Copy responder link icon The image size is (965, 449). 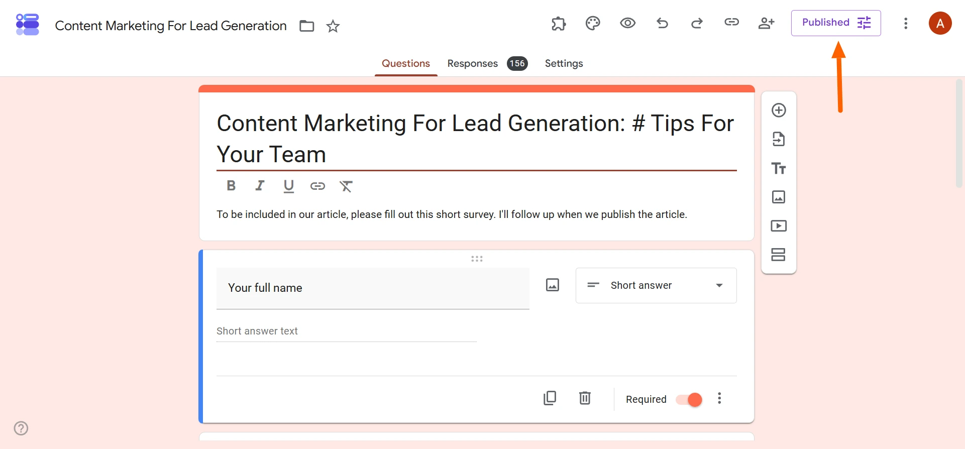pos(731,22)
